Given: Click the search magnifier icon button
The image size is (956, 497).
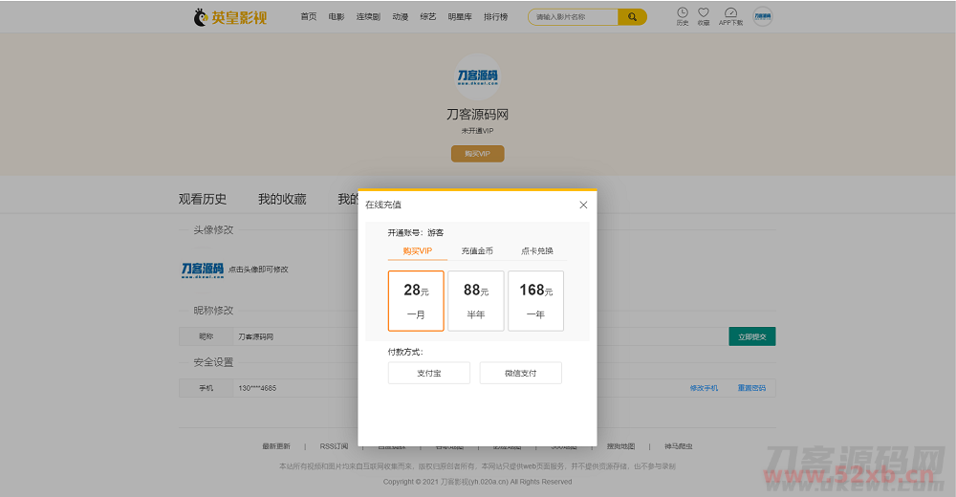Looking at the screenshot, I should point(632,17).
